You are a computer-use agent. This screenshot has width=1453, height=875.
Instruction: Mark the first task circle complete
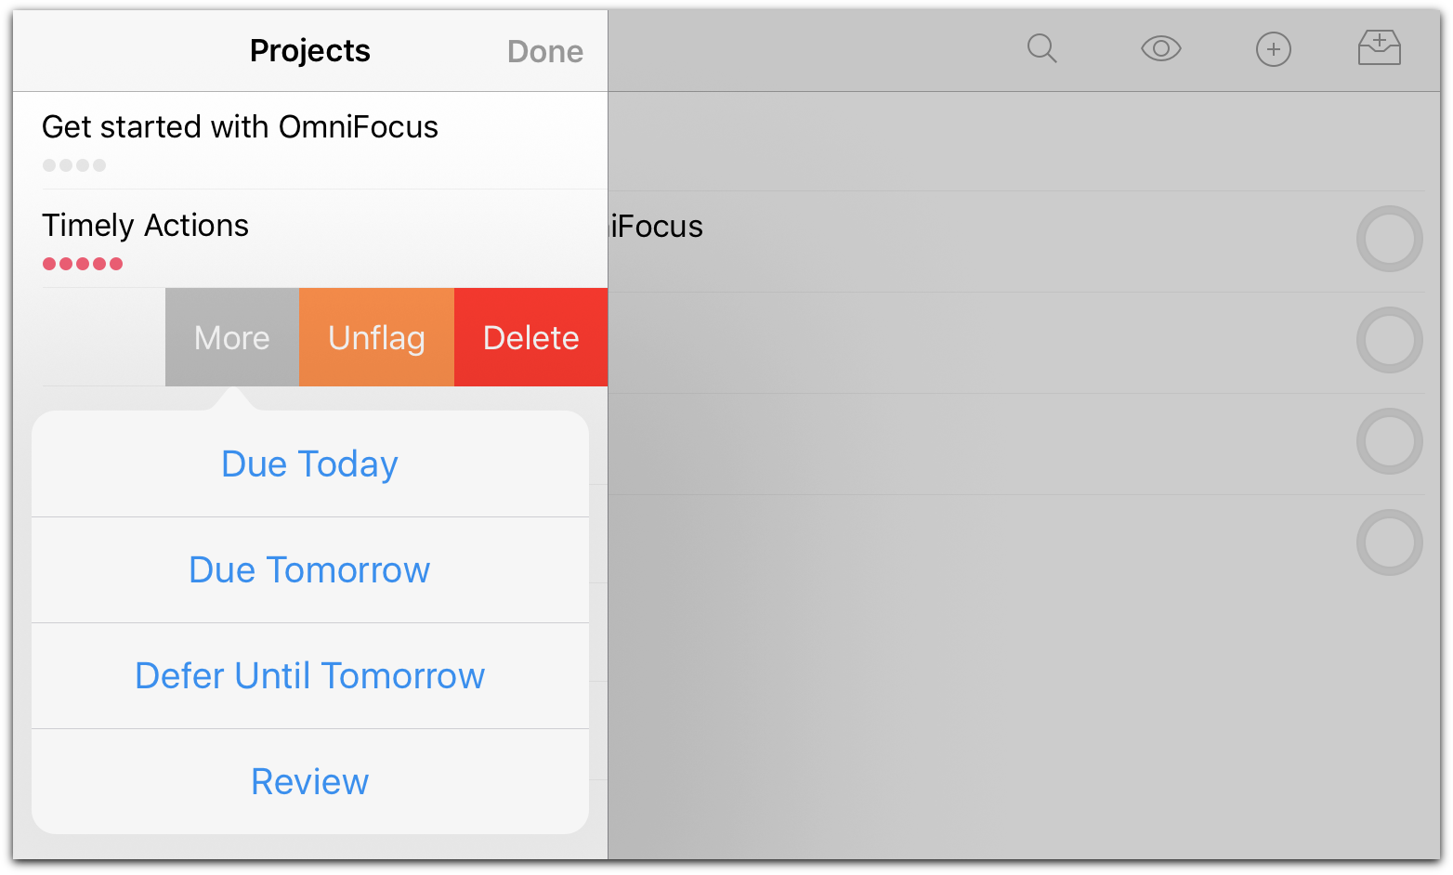(1389, 239)
